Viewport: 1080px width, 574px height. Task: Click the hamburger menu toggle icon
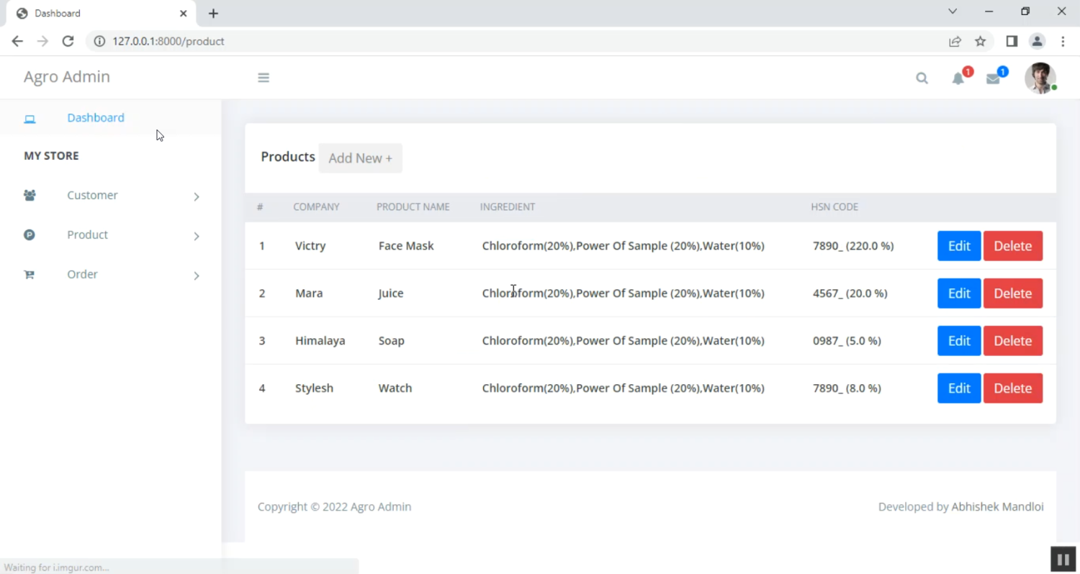point(264,78)
